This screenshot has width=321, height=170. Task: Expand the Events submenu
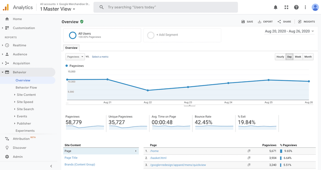15,116
